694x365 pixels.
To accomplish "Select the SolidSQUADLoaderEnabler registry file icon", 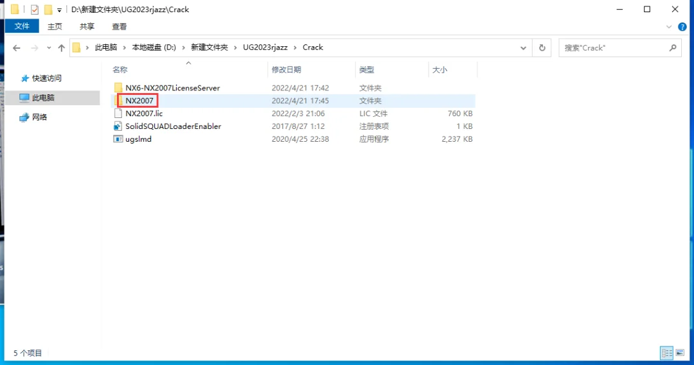I will 118,126.
